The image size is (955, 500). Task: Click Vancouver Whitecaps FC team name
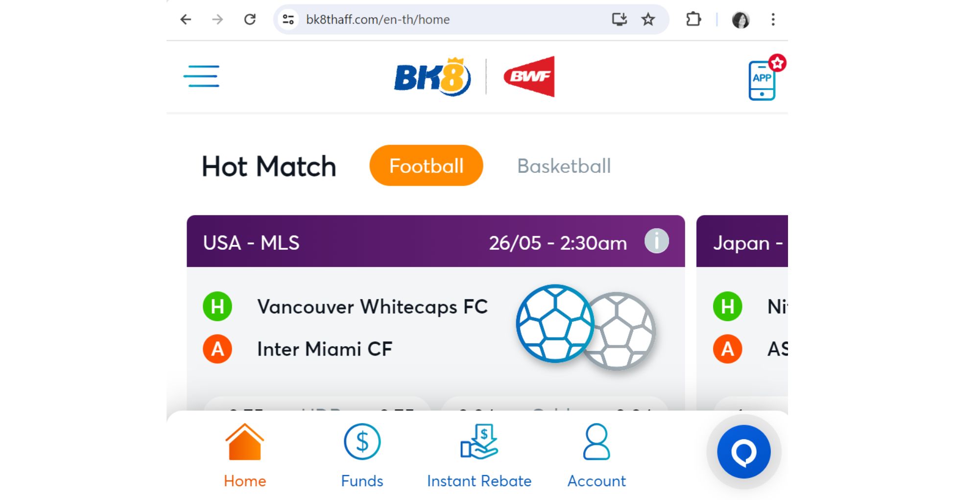(372, 307)
